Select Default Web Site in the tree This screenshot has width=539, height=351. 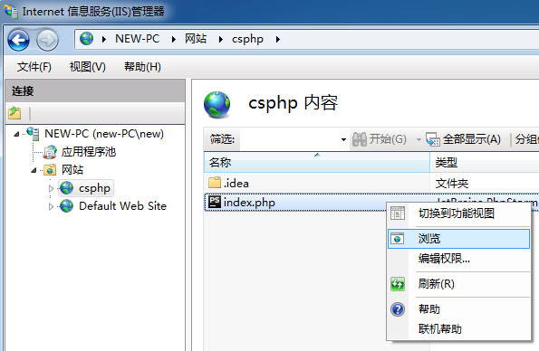pos(122,206)
